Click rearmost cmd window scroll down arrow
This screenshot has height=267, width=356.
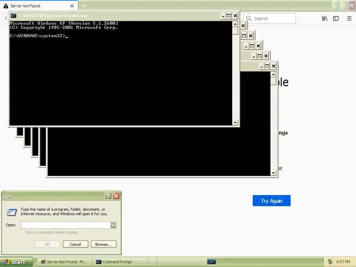pyautogui.click(x=273, y=173)
